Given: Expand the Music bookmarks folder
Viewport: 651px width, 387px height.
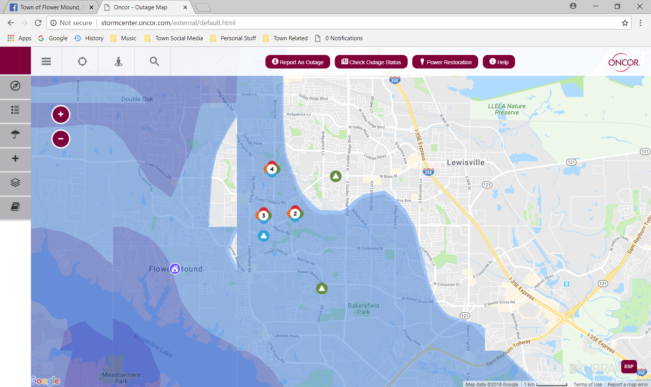Looking at the screenshot, I should pos(123,38).
